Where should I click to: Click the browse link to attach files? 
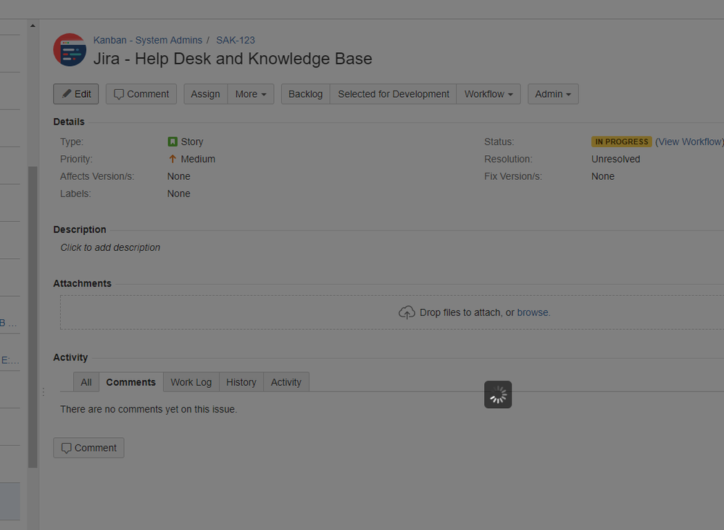tap(533, 312)
